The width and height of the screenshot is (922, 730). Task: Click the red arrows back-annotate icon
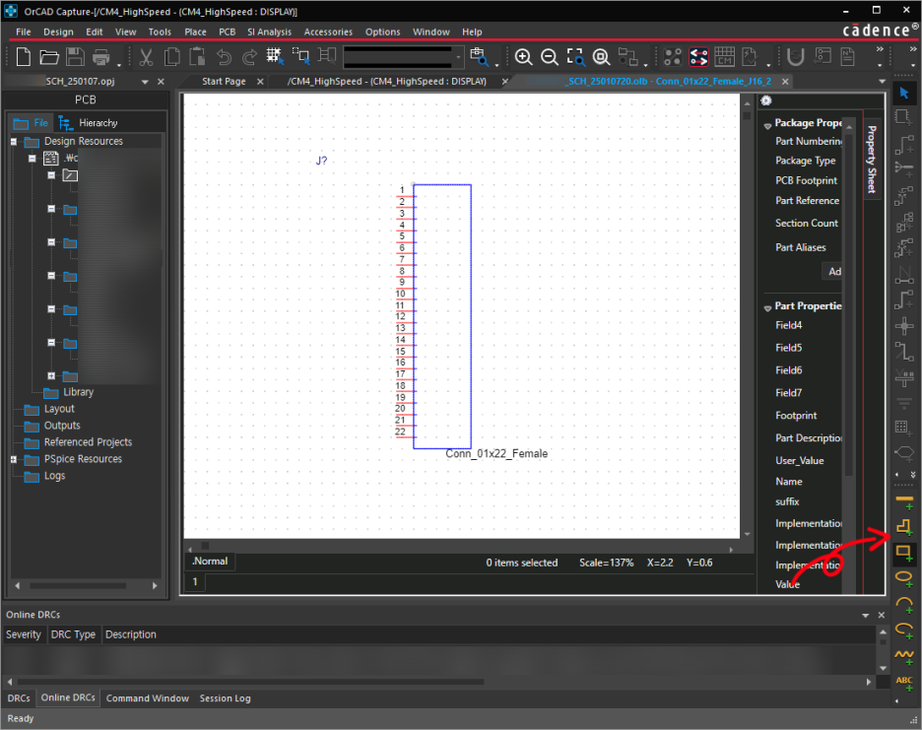tap(699, 57)
